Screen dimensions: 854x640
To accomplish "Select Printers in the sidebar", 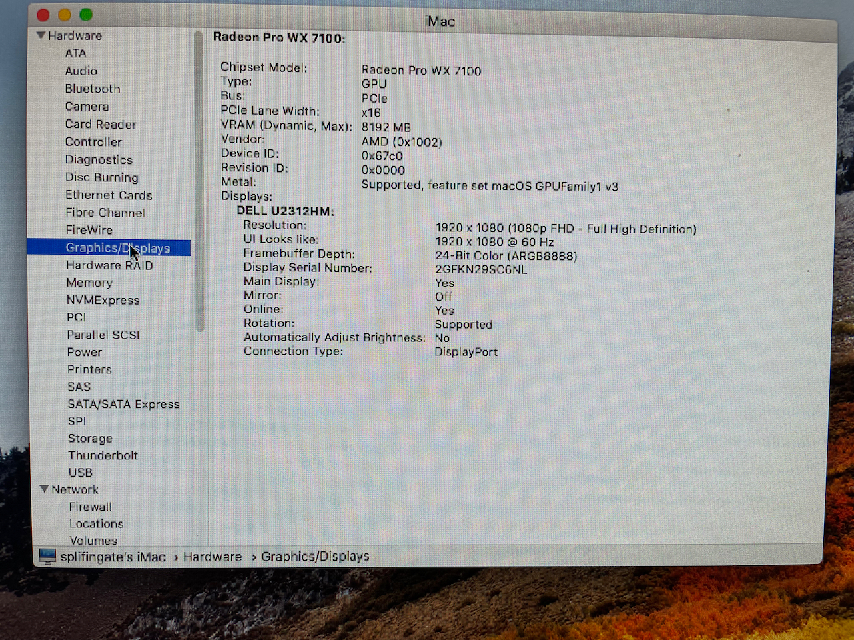I will (x=89, y=369).
